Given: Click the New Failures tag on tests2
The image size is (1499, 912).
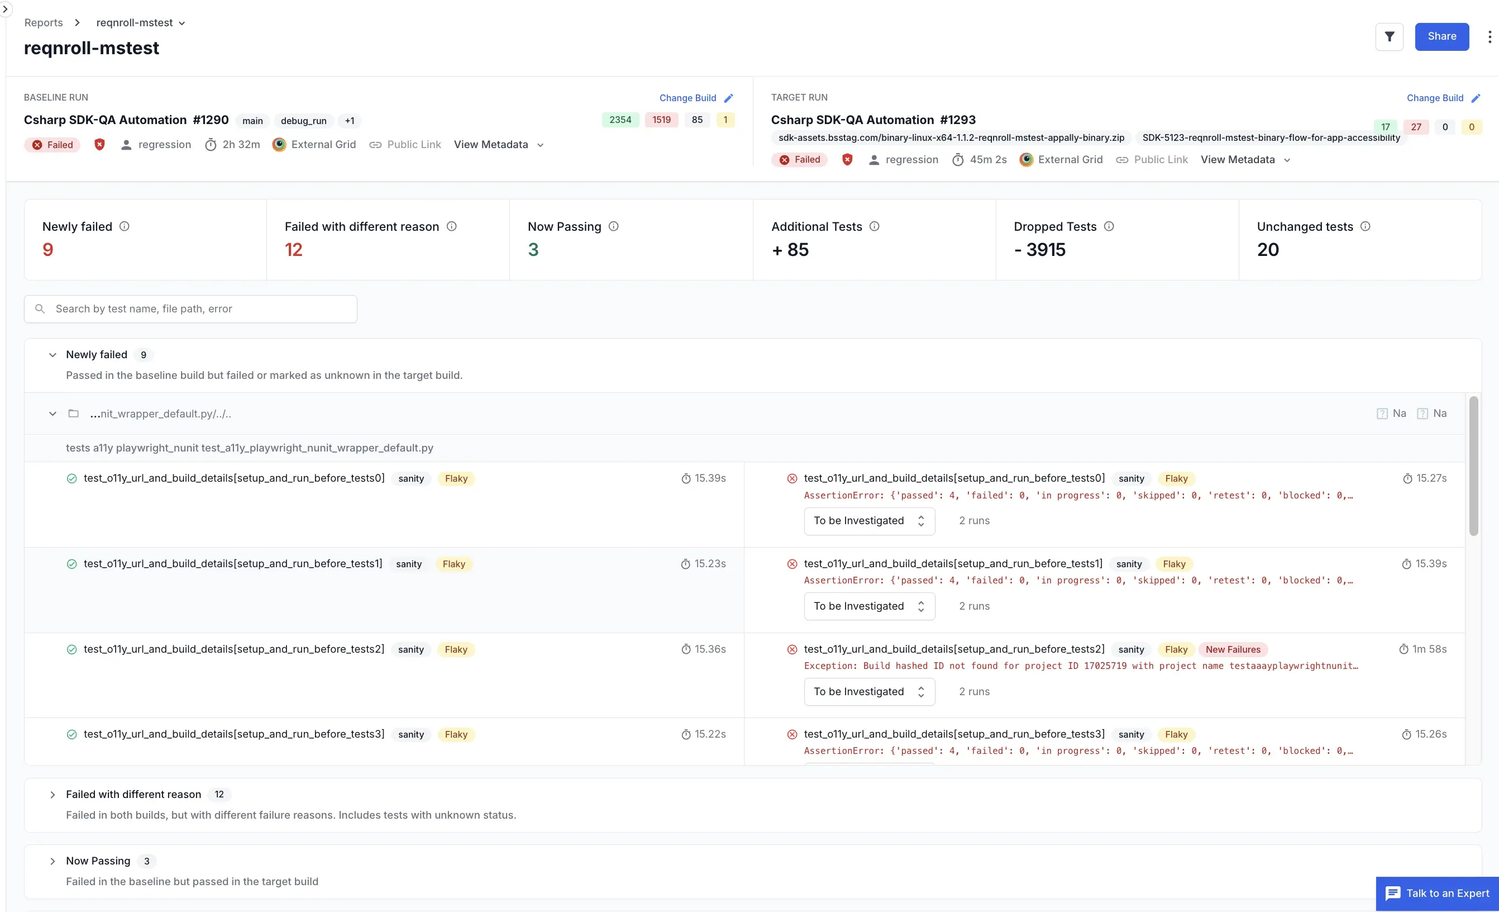Looking at the screenshot, I should pos(1233,649).
